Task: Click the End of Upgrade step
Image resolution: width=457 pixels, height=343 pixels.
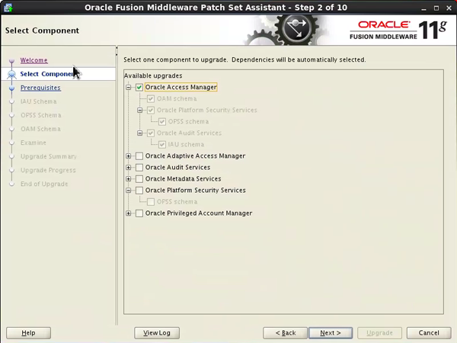Action: (x=44, y=184)
